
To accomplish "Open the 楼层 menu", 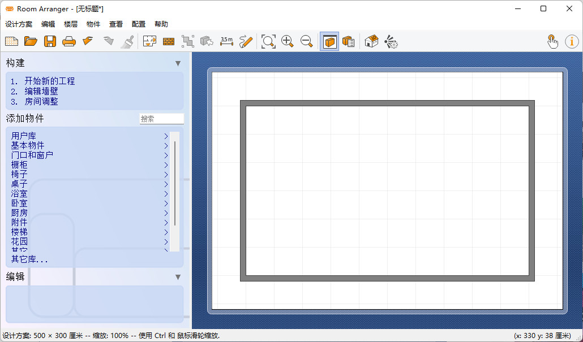I will [71, 24].
